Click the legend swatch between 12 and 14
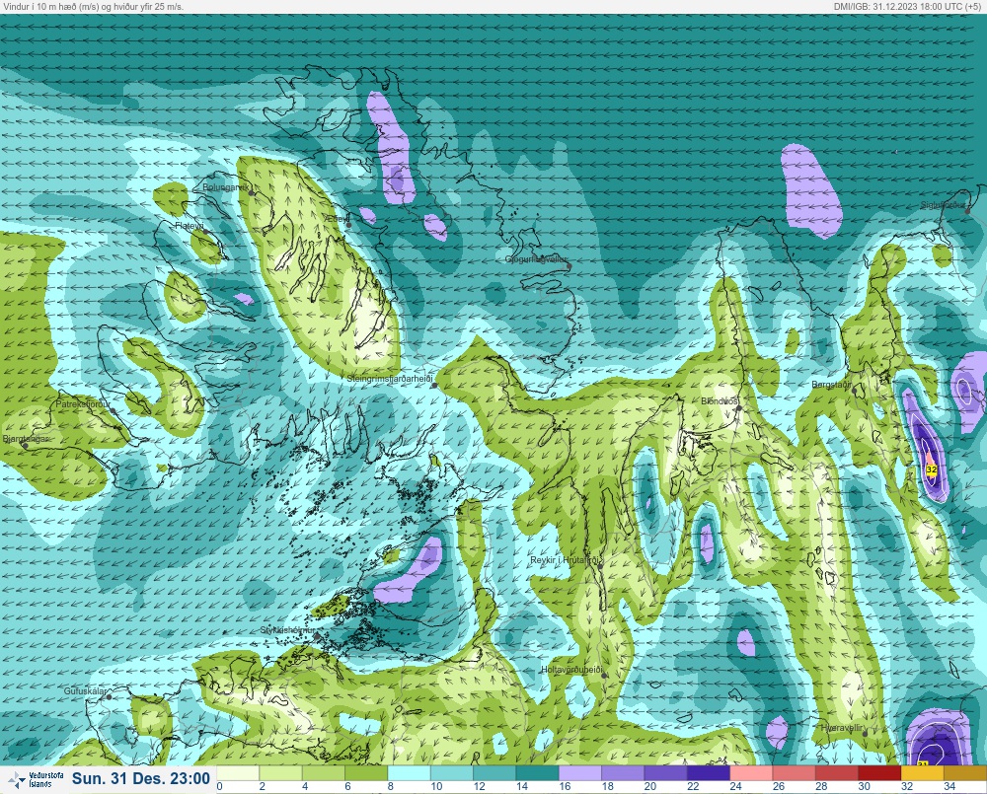The height and width of the screenshot is (794, 987). pos(494,772)
